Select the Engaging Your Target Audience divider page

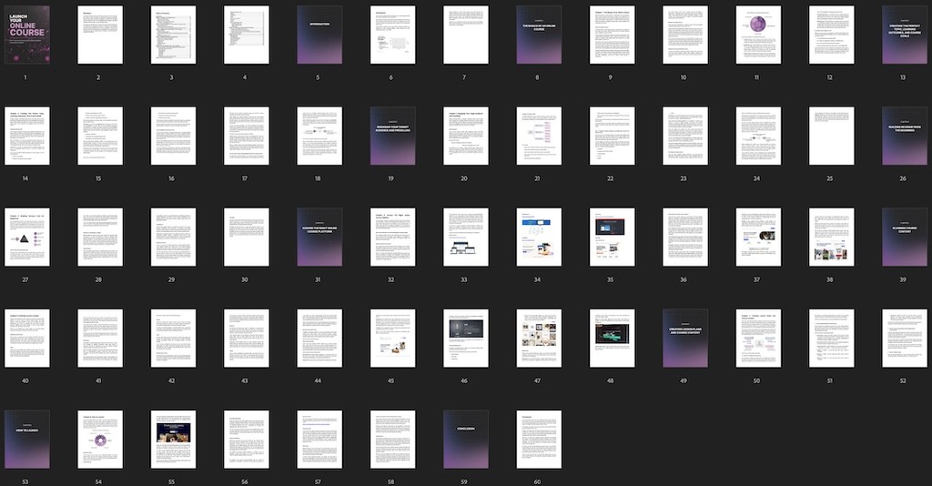click(x=393, y=136)
